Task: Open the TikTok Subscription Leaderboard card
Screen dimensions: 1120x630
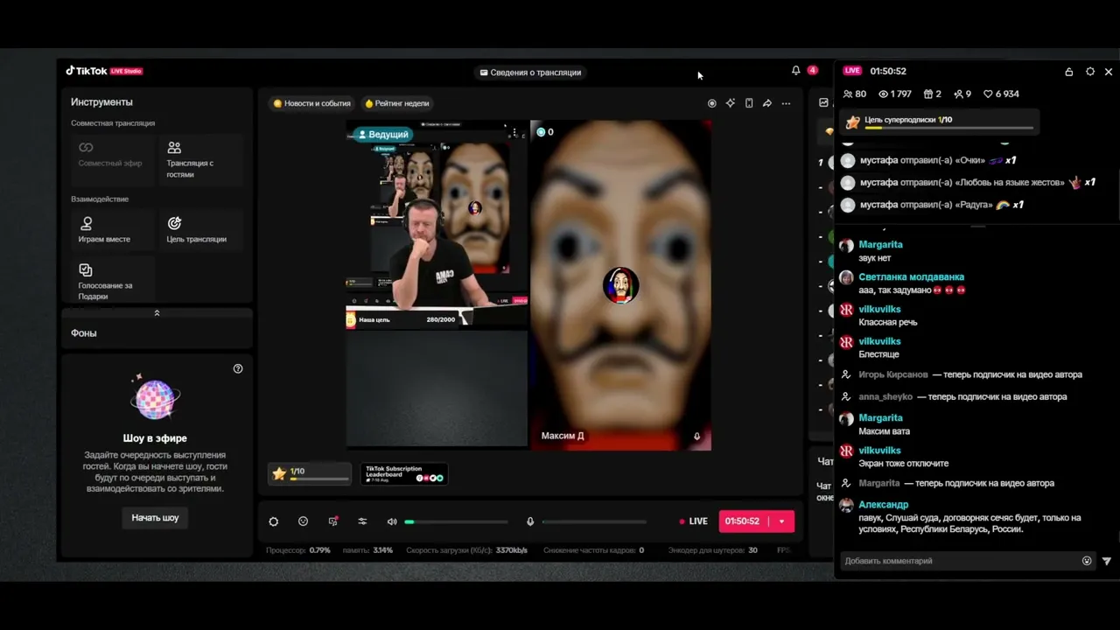Action: point(404,473)
